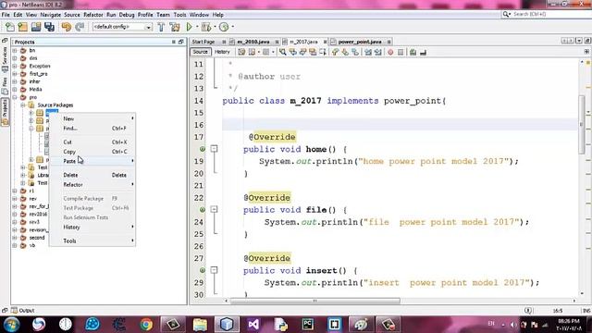Click the Redo toolbar icon

(x=80, y=27)
